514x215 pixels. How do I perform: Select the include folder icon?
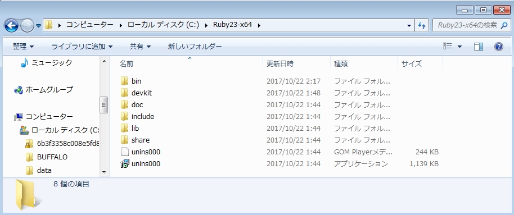click(124, 116)
